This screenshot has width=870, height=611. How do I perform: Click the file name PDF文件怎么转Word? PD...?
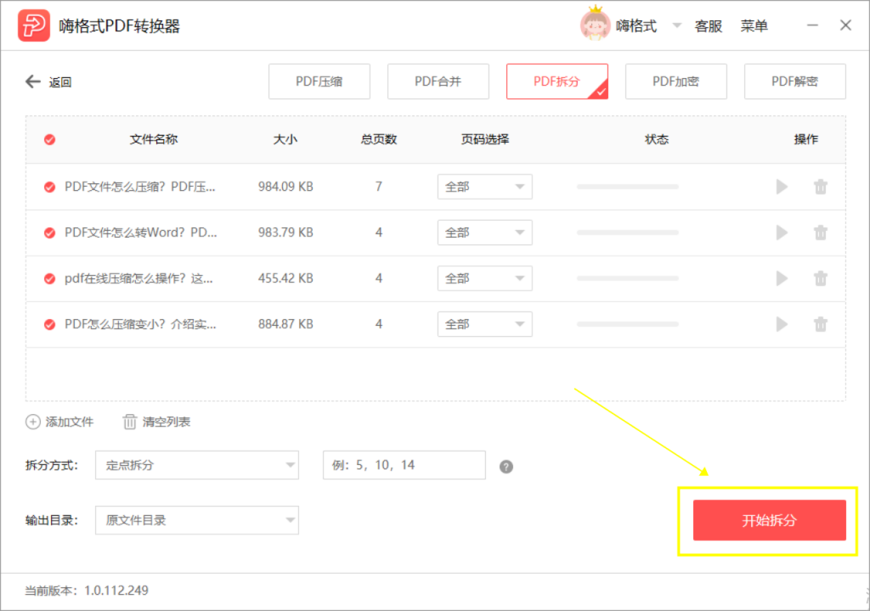click(x=140, y=233)
